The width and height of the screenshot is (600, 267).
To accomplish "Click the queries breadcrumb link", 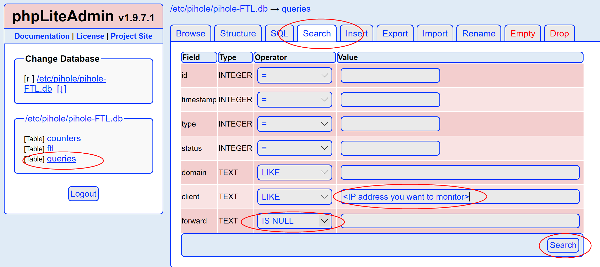I will (x=296, y=9).
